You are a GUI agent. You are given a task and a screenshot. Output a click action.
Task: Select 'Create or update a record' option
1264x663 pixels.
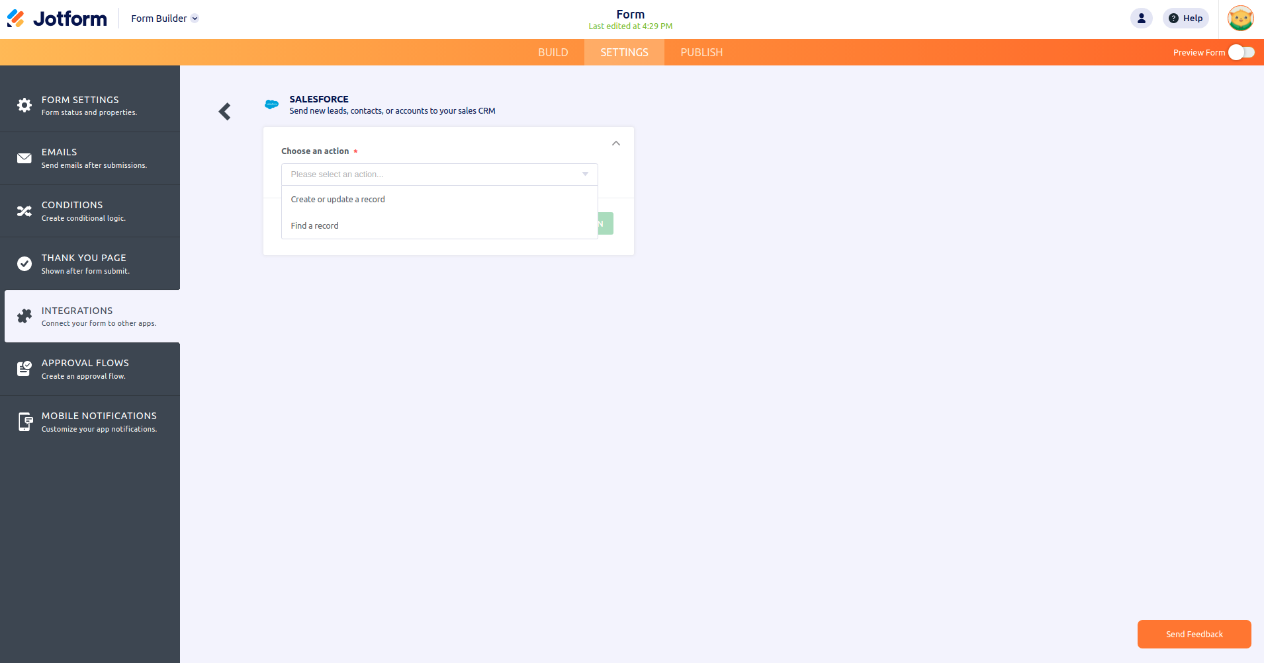point(338,200)
